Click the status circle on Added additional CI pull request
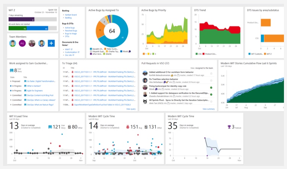Image resolution: width=287 pixels, height=169 pixels. pyautogui.click(x=211, y=73)
